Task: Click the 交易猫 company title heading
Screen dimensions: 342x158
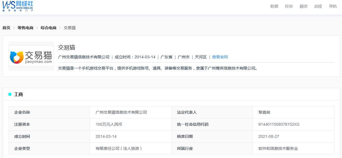Action: click(66, 47)
